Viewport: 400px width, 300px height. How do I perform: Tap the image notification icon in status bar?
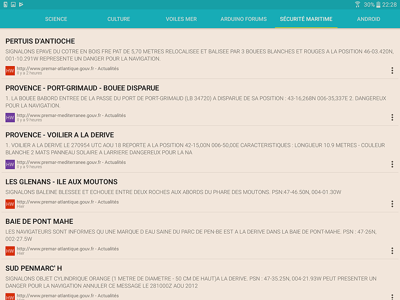[x=13, y=4]
